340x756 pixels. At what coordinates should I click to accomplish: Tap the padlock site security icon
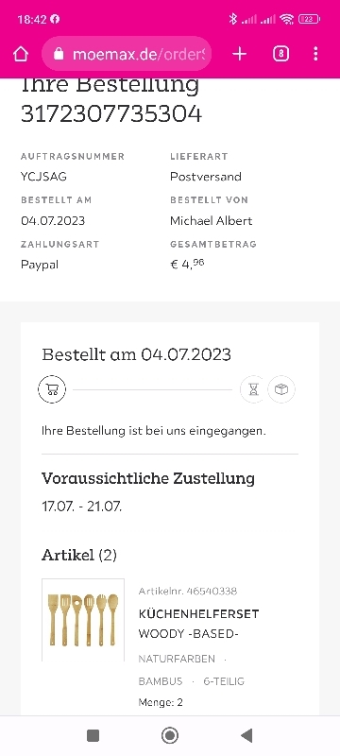click(x=59, y=54)
